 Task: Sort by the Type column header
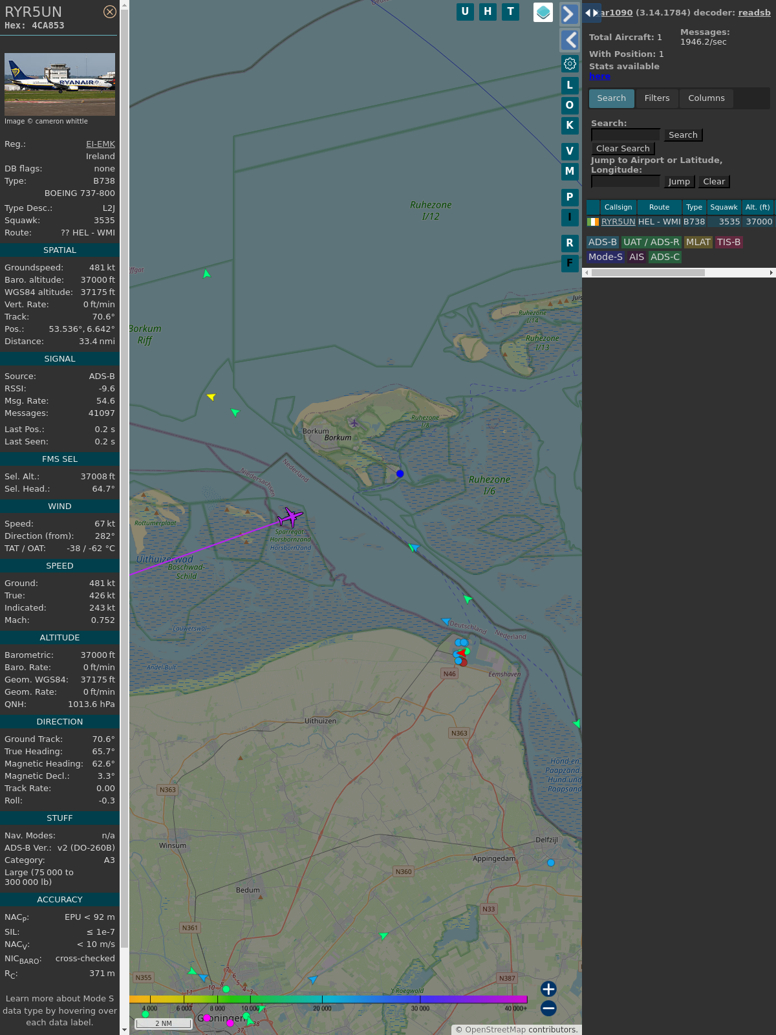[694, 207]
